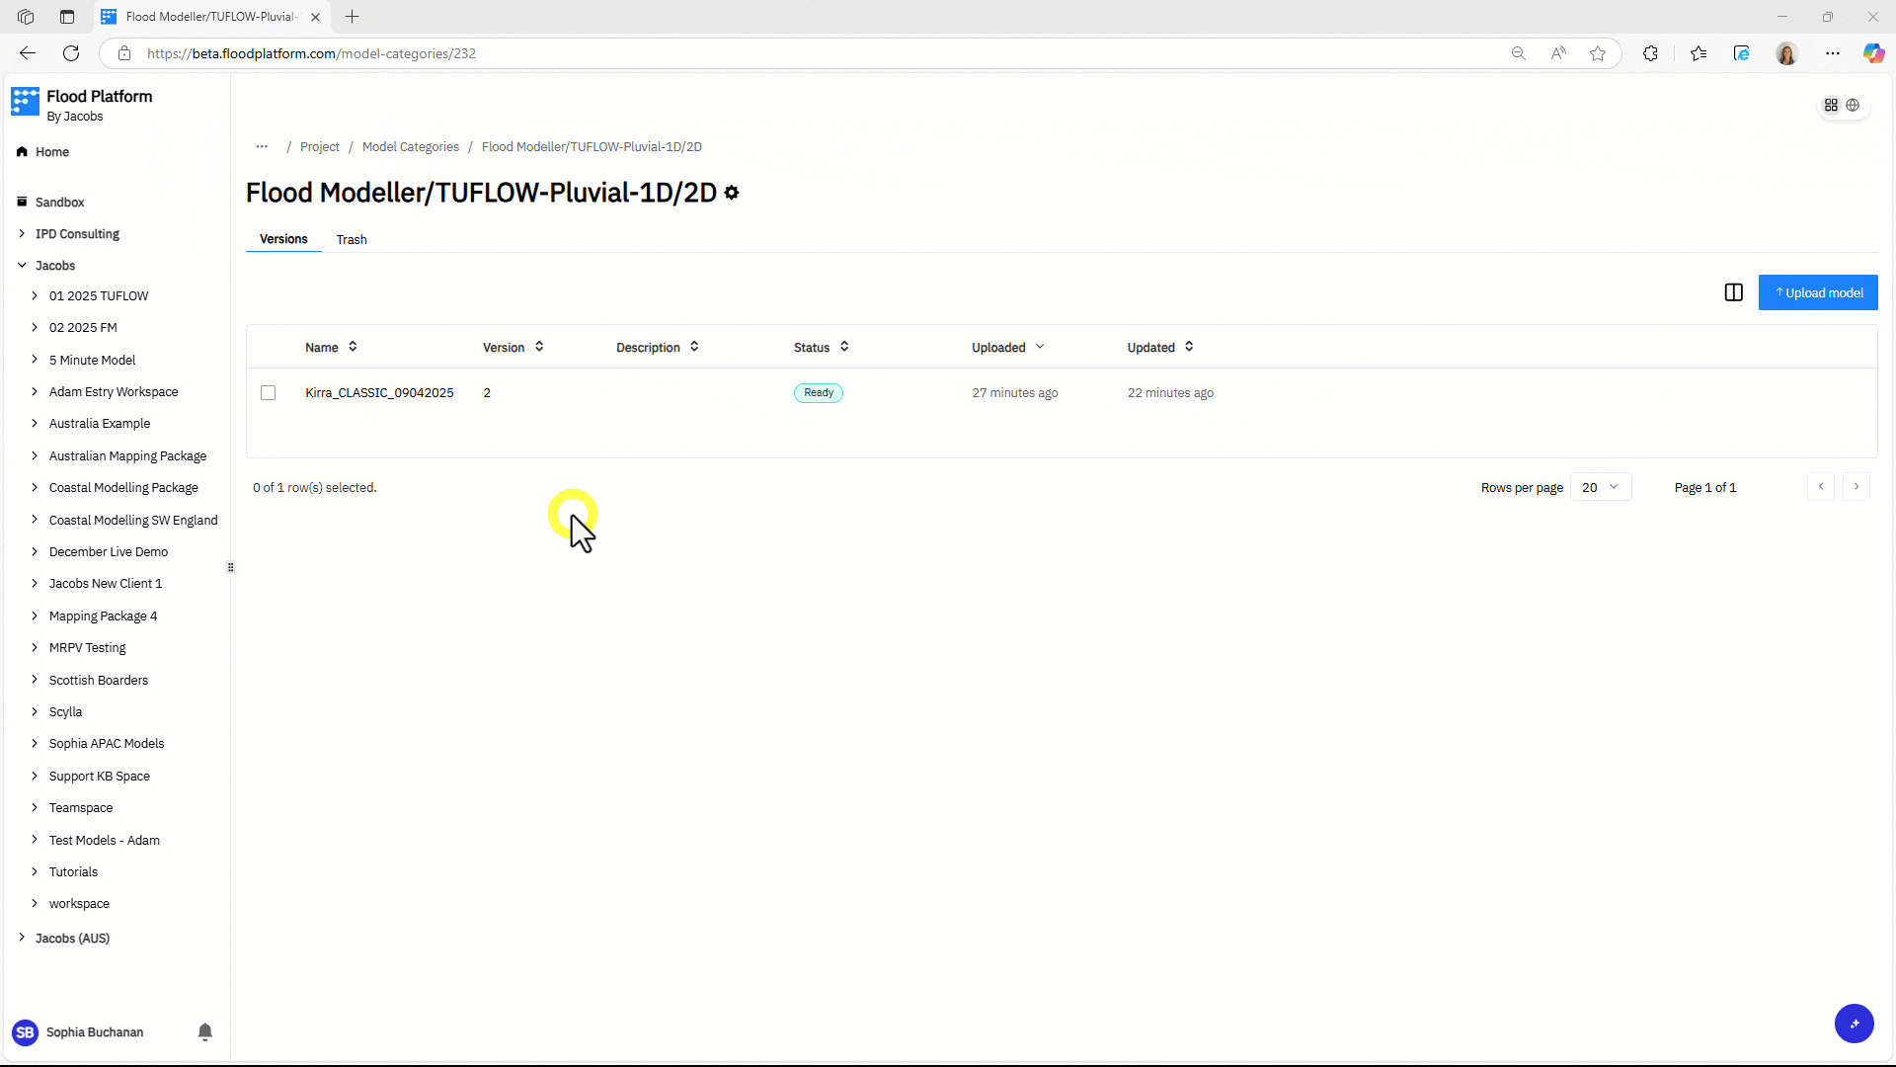Expand breadcrumb ellipsis menu

262,146
